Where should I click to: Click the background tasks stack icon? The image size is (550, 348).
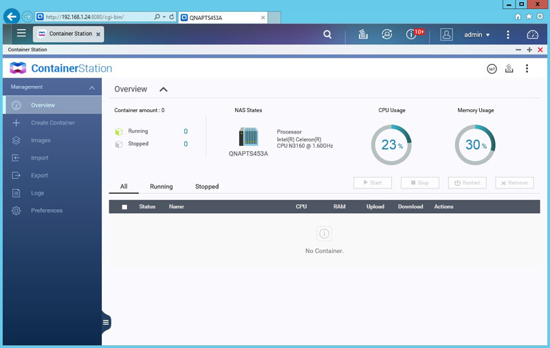pyautogui.click(x=363, y=34)
